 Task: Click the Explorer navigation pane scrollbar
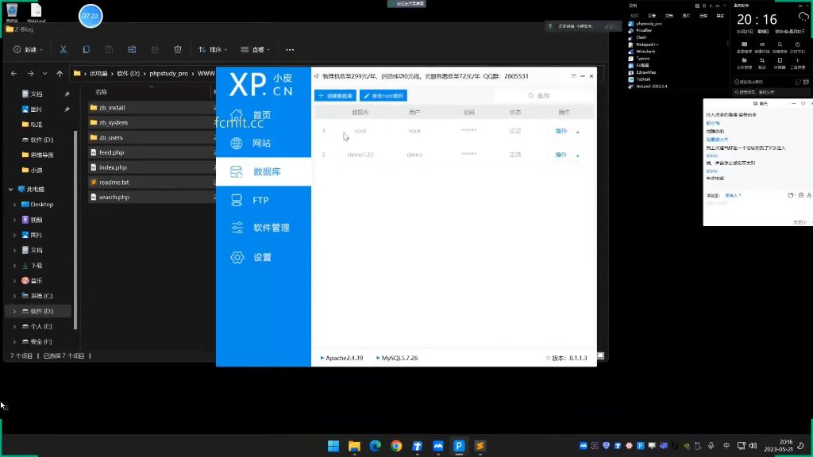coord(75,229)
